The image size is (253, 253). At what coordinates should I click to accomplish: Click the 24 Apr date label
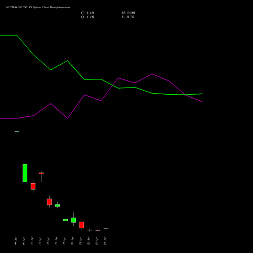pyautogui.click(x=105, y=241)
